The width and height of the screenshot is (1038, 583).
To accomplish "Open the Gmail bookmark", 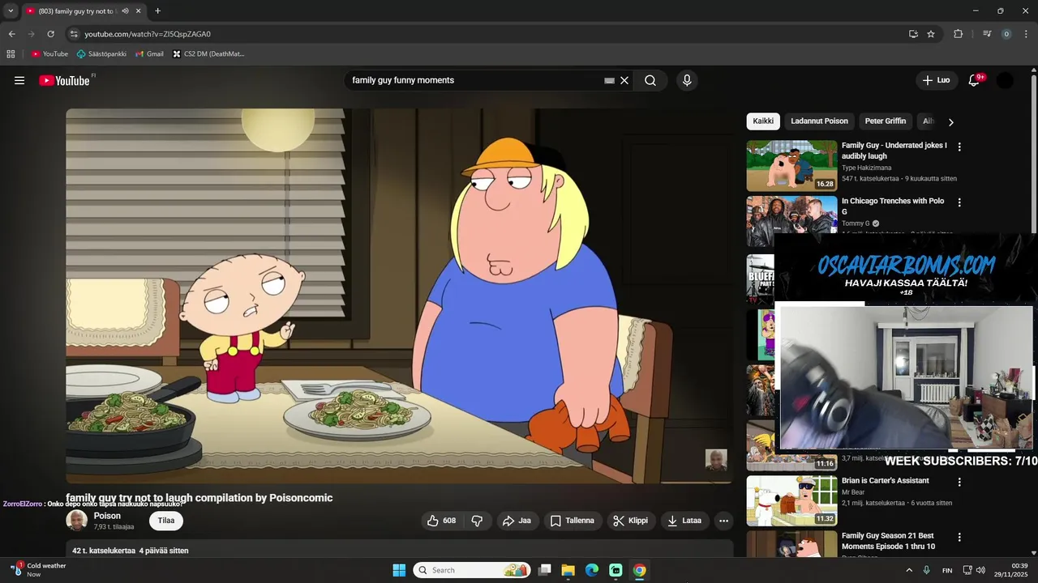I will [149, 54].
